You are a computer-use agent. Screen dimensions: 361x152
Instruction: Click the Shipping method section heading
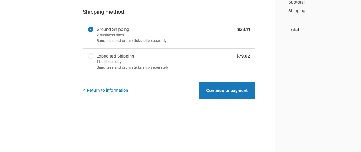point(103,12)
